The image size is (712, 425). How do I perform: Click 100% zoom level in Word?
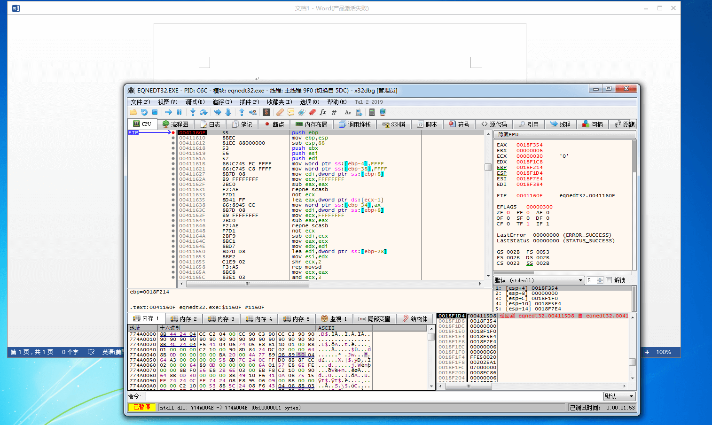click(x=664, y=352)
